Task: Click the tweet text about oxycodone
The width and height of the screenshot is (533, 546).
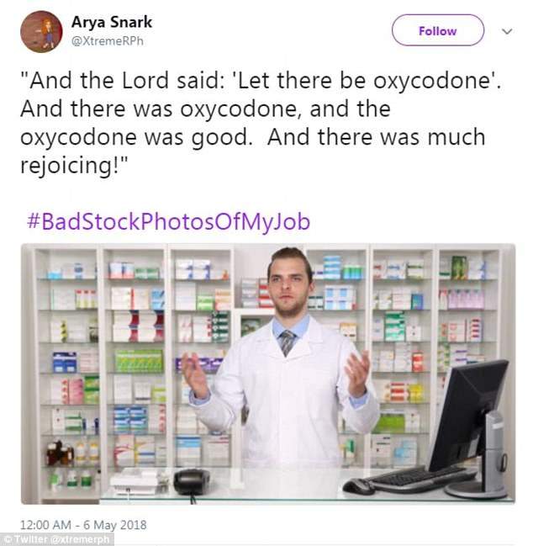Action: 261,123
